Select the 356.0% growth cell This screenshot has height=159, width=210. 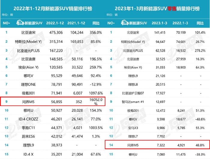[x=96, y=33]
